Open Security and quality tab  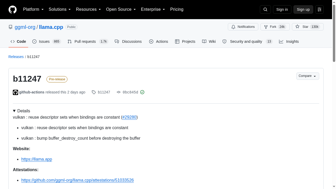point(247,41)
